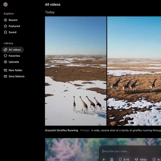The image size is (161, 161).
Task: Open the 9:16 aspect ratio dropdown
Action: tap(124, 159)
